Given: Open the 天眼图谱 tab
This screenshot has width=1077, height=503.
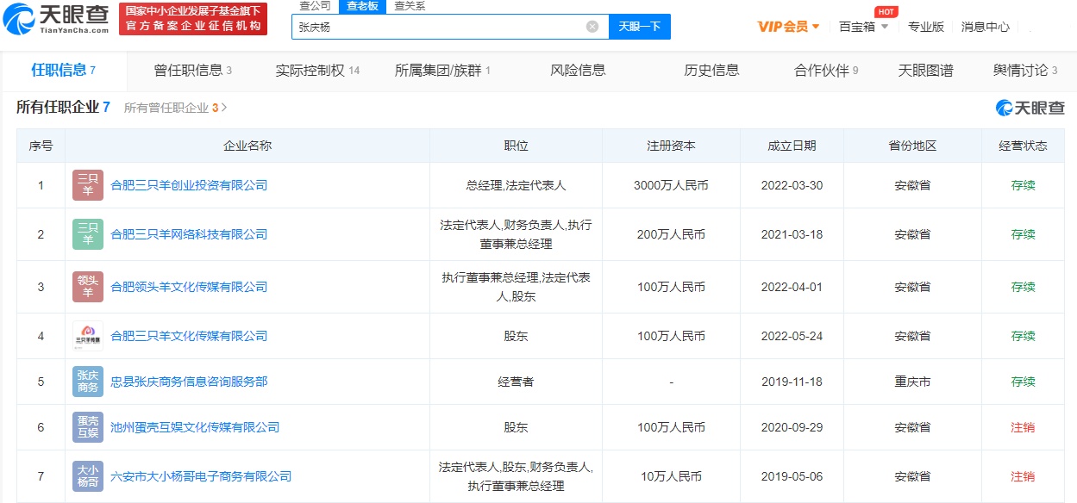Looking at the screenshot, I should 925,71.
